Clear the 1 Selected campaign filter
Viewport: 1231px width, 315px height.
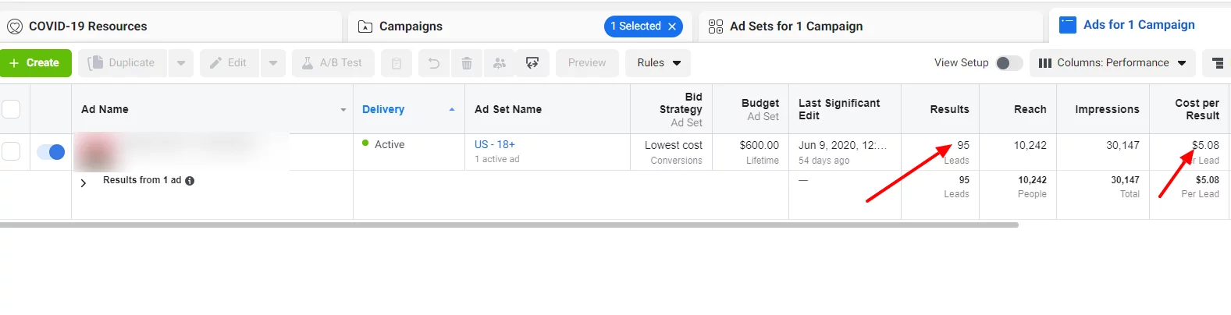tap(672, 27)
